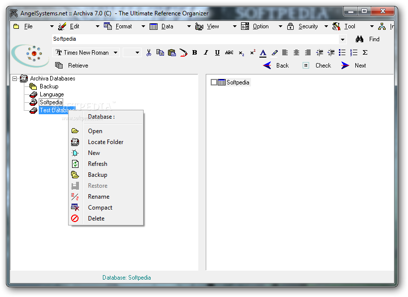The height and width of the screenshot is (297, 408).
Task: Click the Cut scissors icon
Action: (x=149, y=53)
